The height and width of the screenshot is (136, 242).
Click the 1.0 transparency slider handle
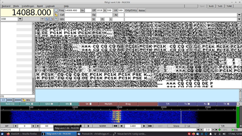13,100
